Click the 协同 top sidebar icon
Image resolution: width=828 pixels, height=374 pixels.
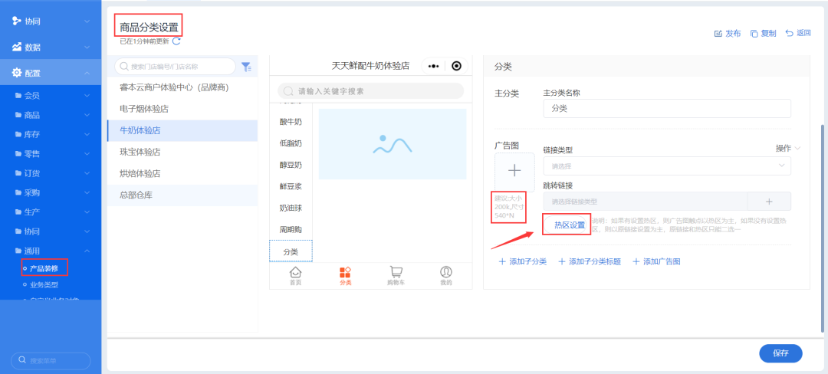pos(17,21)
